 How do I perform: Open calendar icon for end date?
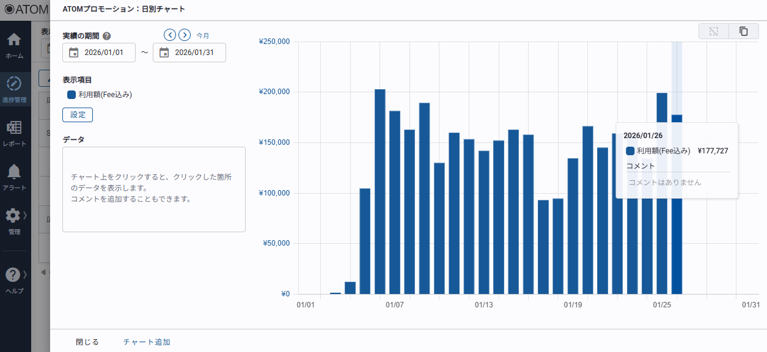pos(164,53)
